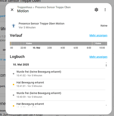This screenshot has width=114, height=116.
Task: Open entity settings via gear icon
Action: pos(96,10)
